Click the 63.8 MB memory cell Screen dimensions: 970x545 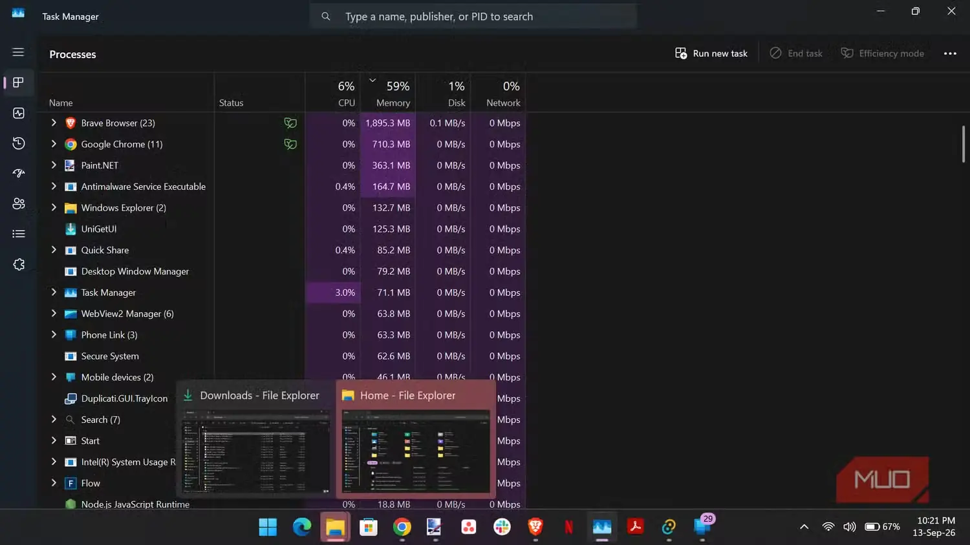[388, 314]
